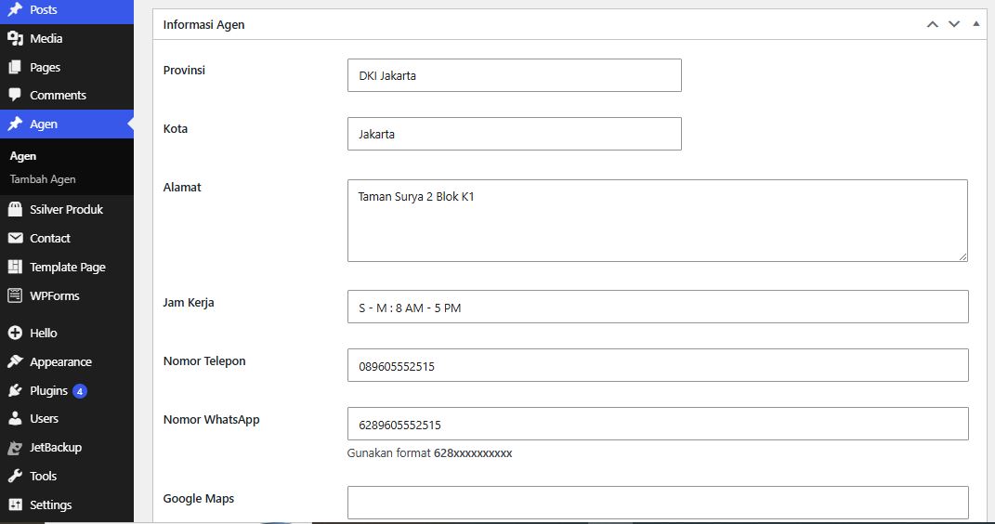Click the Alamat label
This screenshot has height=524, width=995.
182,187
